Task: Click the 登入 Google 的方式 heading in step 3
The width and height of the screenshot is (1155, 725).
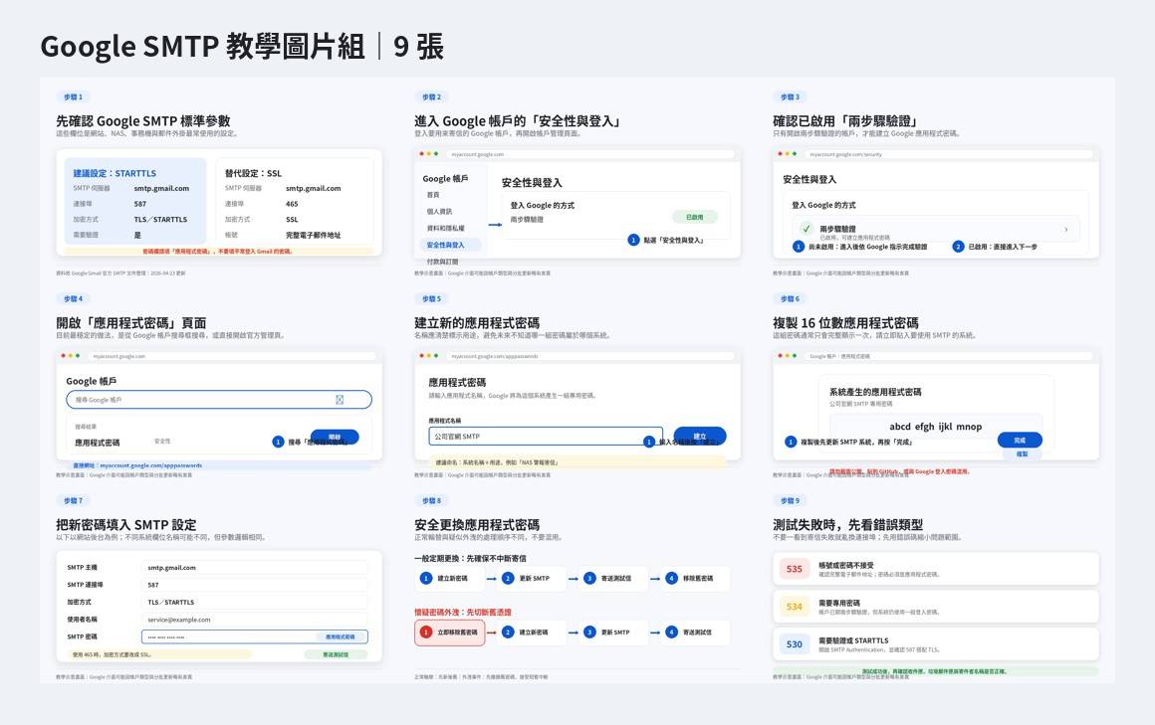Action: tap(823, 205)
